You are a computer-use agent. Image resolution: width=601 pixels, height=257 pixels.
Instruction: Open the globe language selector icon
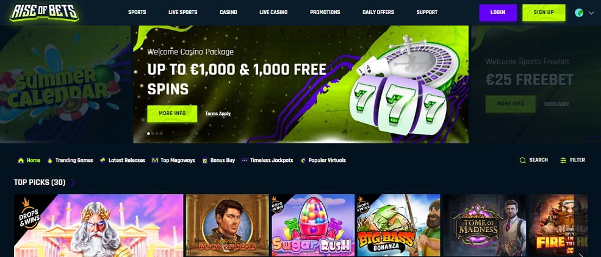579,13
